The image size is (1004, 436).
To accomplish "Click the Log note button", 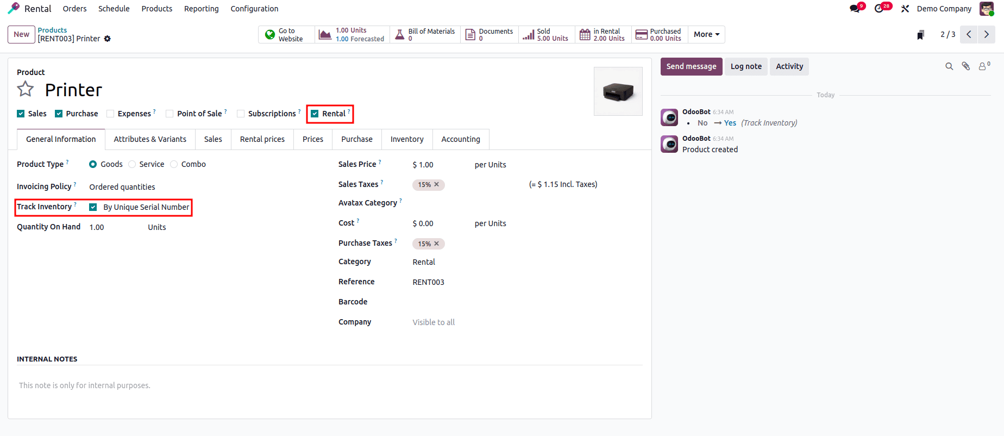I will tap(746, 66).
